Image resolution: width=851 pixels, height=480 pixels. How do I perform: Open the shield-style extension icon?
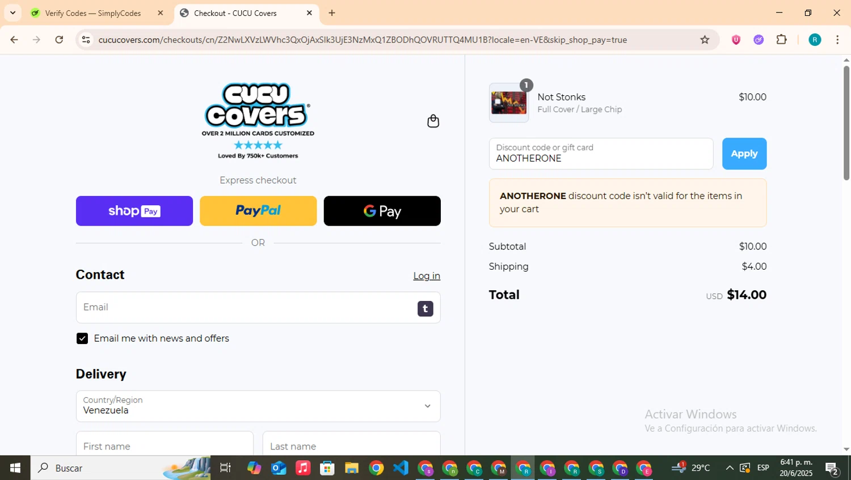736,40
